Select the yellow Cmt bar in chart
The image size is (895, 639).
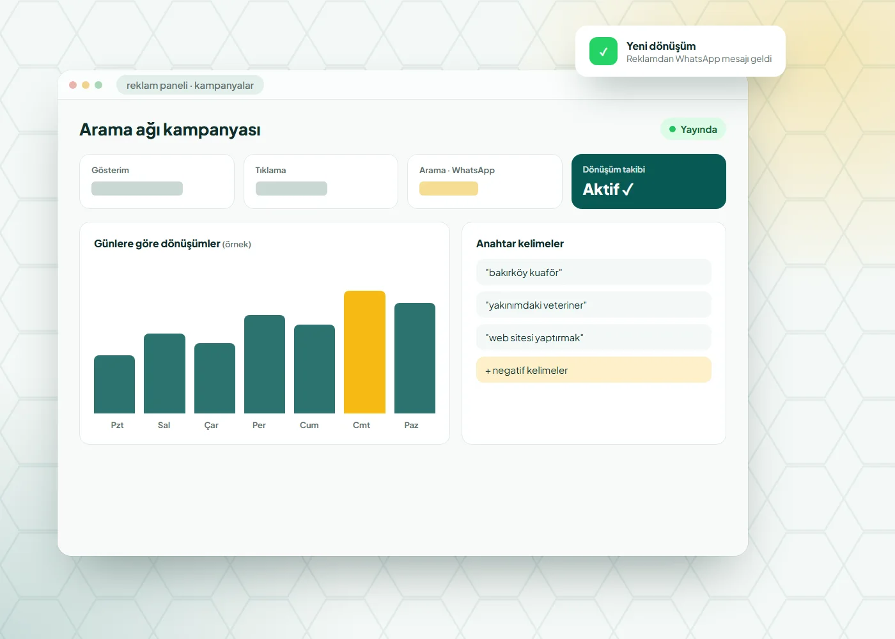click(364, 352)
